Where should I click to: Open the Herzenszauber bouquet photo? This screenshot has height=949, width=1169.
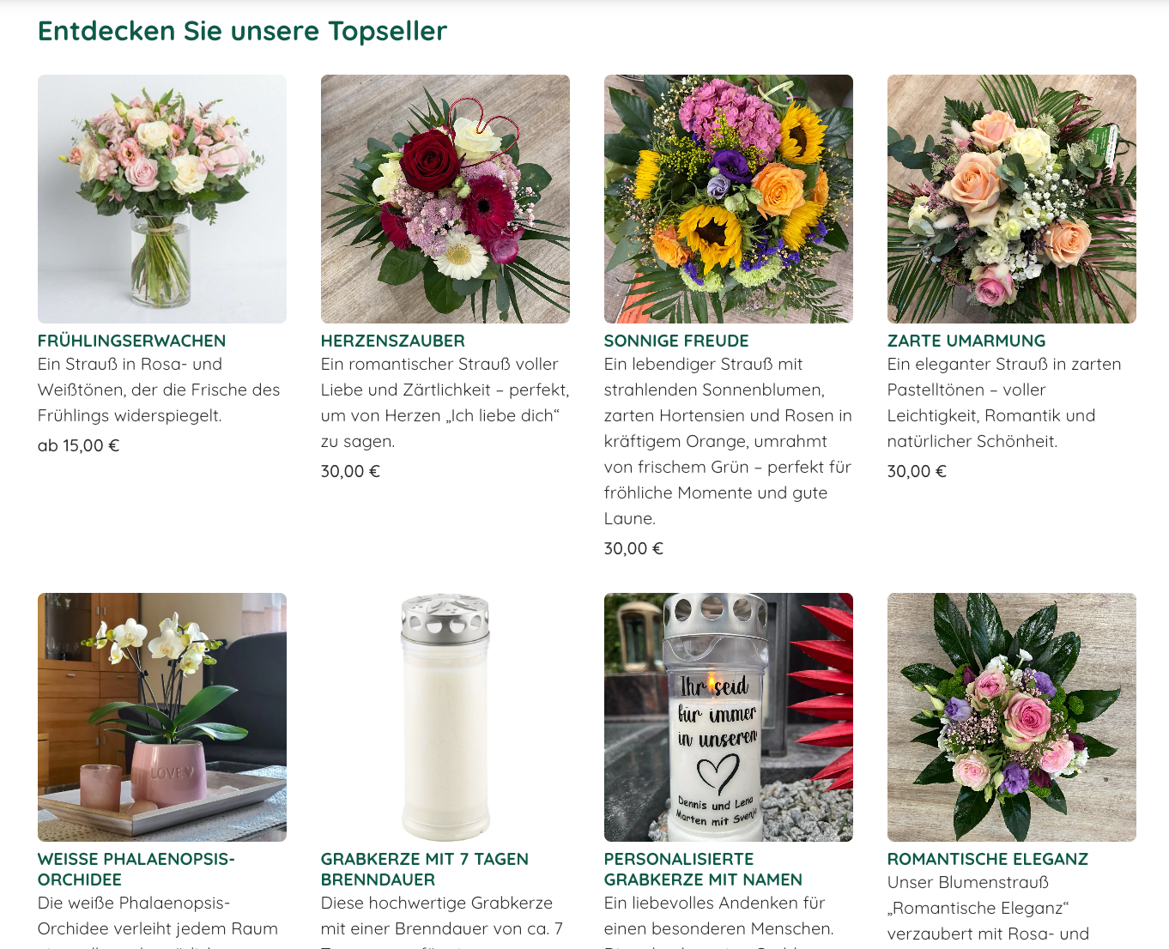click(445, 199)
